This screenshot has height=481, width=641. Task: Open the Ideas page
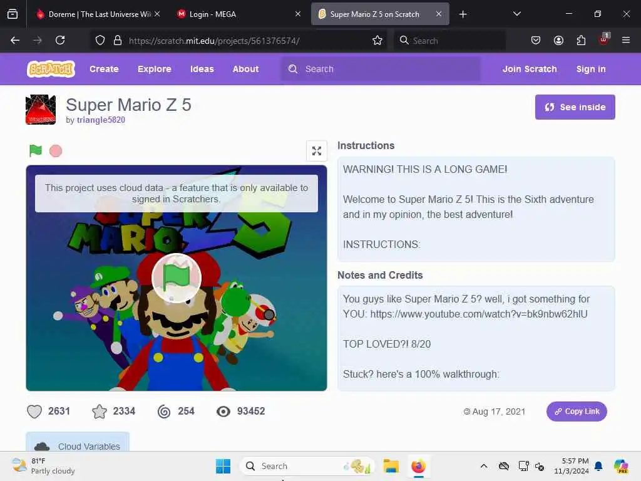coord(202,69)
